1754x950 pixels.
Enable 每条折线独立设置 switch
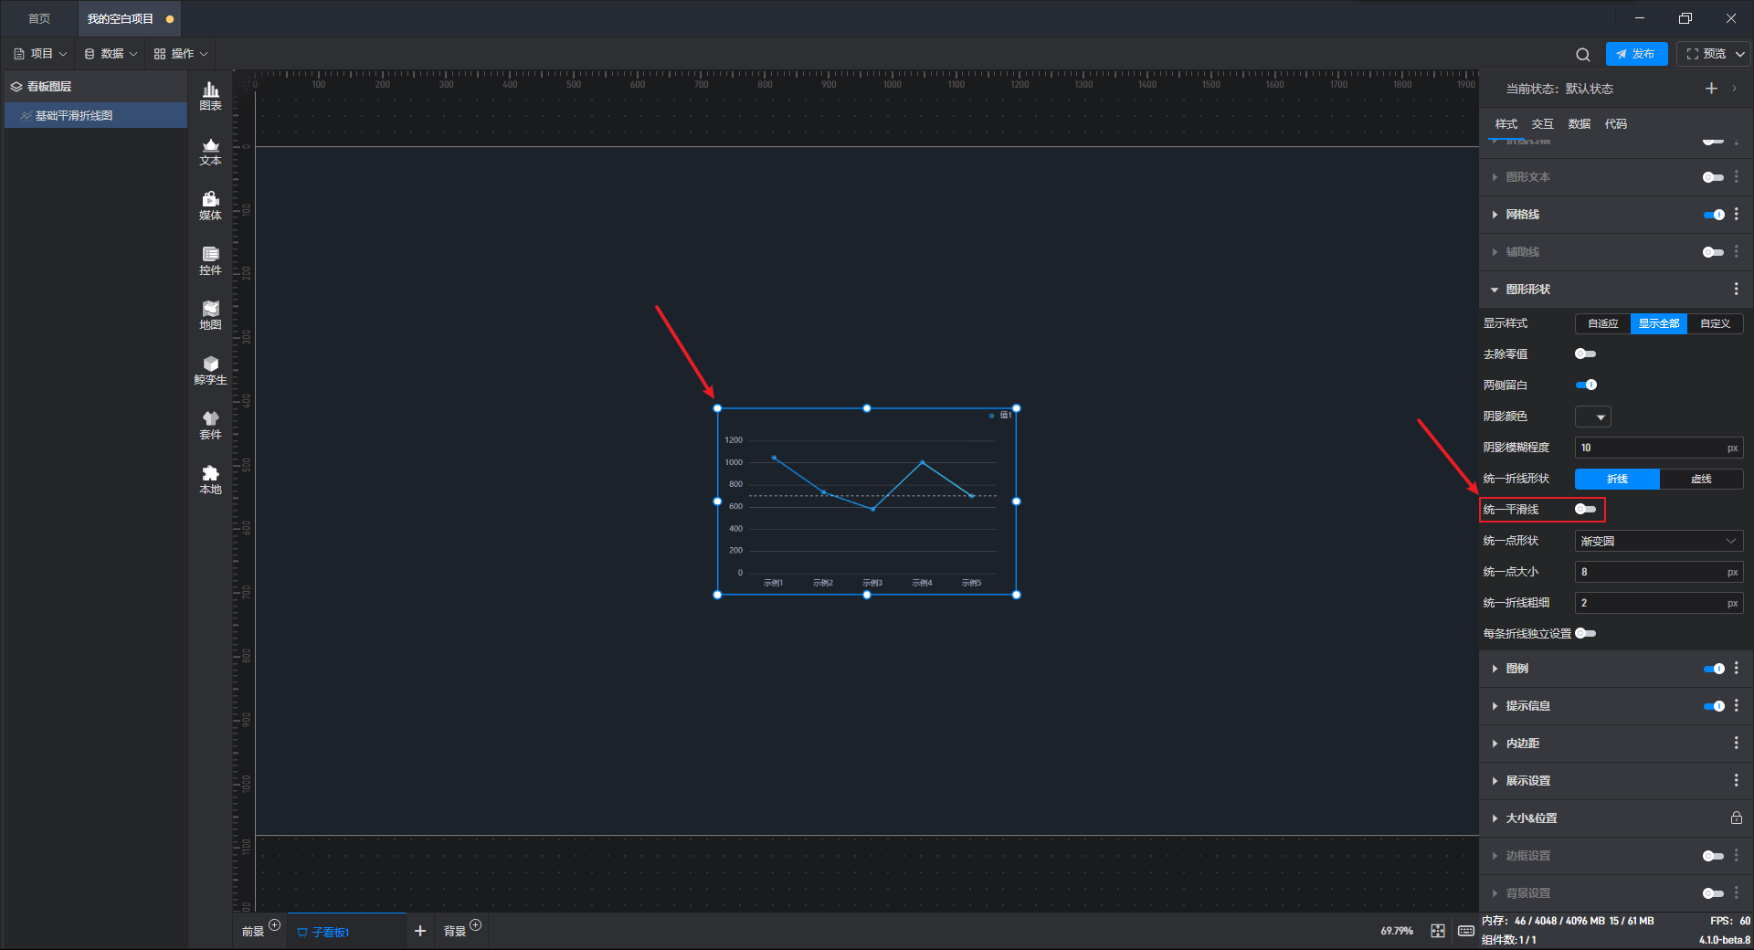pos(1586,633)
